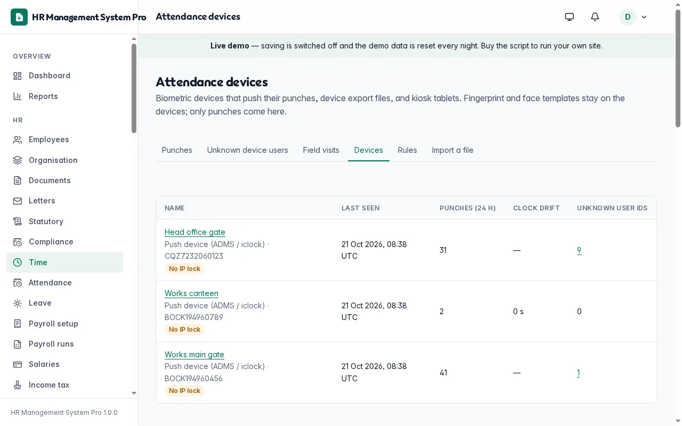Go to the Import a file tab

pos(453,150)
